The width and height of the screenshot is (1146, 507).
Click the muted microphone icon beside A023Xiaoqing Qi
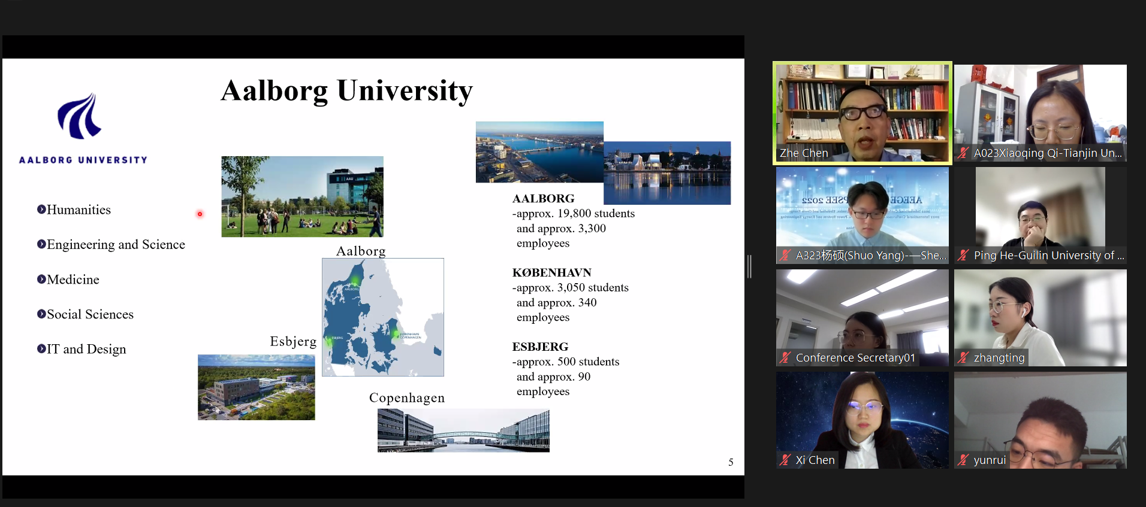point(963,153)
